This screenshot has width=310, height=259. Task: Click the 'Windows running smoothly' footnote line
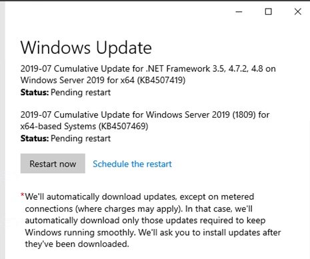coord(153,232)
